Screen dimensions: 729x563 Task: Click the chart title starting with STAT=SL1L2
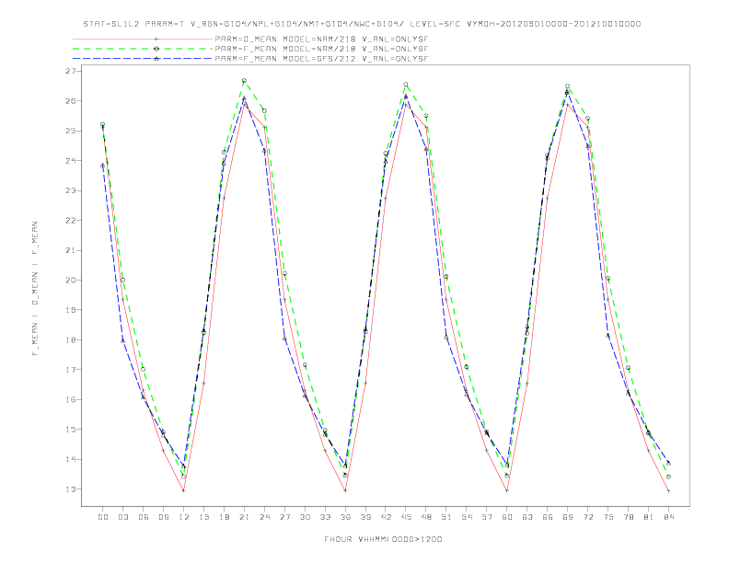[362, 24]
